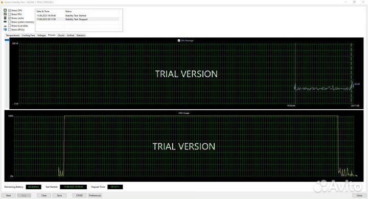Click the Remaining Battery No battery field
The image size is (368, 199).
34,187
